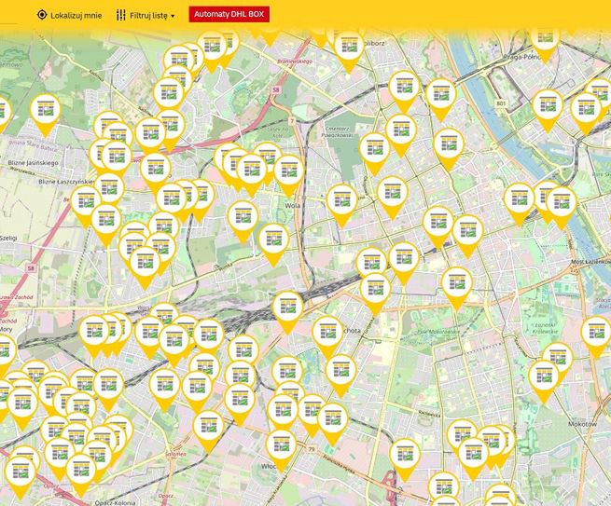Click the route 7 road shield

tap(291, 121)
